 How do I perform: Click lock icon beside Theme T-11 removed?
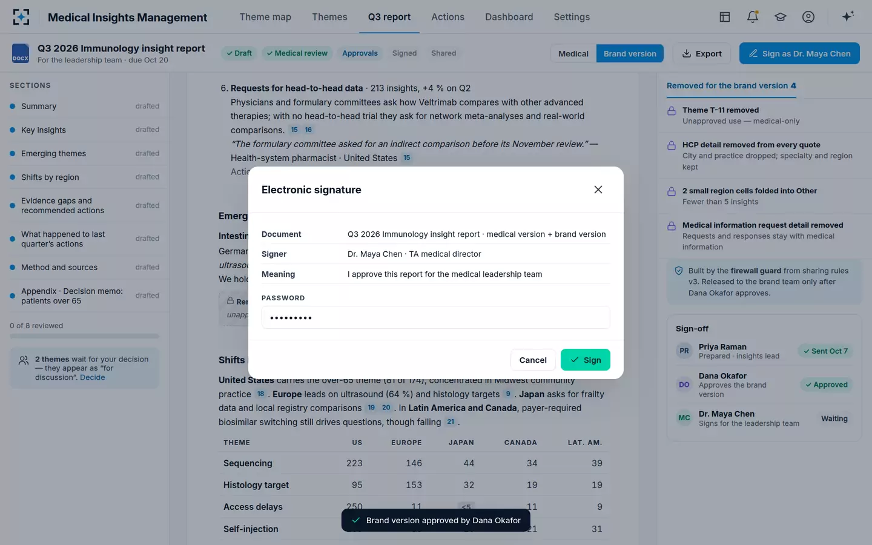click(672, 111)
